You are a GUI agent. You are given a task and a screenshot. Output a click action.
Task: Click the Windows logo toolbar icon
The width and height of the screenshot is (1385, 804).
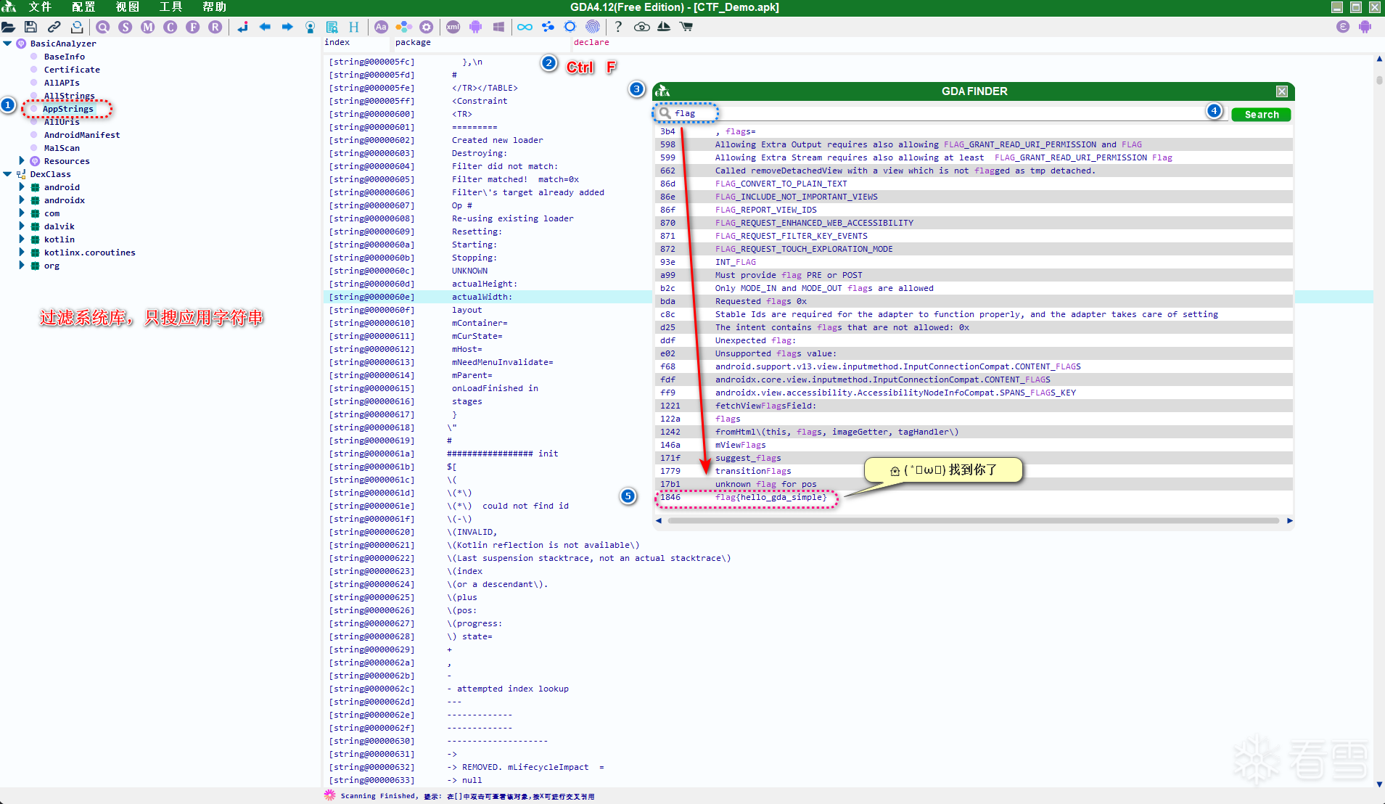tap(498, 27)
